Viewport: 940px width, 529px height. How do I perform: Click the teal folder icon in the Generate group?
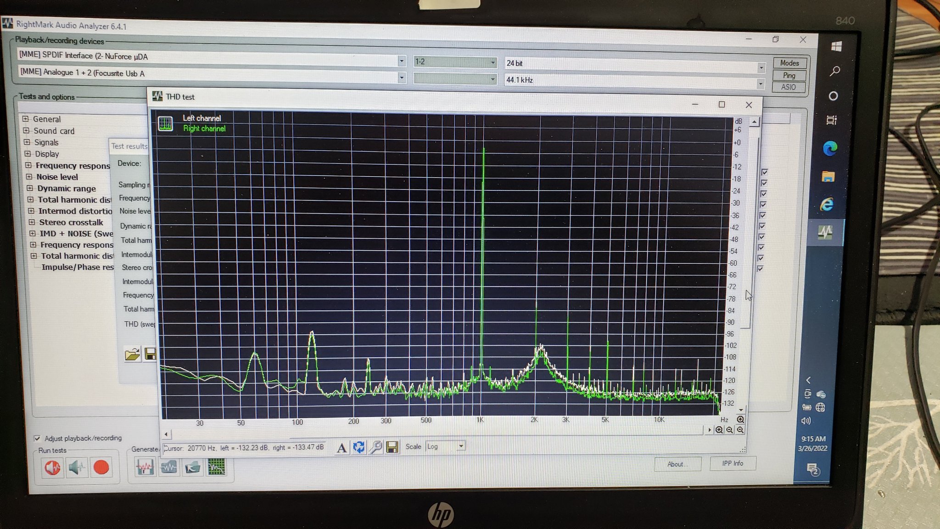(193, 467)
